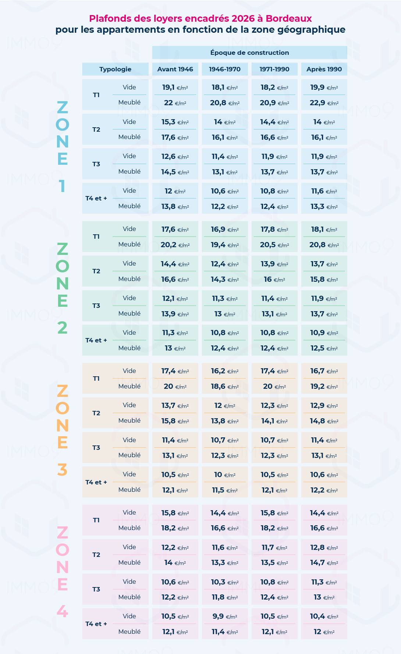Select the '1946-1970' column header
Screen dimensions: 401x654
[x=225, y=69]
